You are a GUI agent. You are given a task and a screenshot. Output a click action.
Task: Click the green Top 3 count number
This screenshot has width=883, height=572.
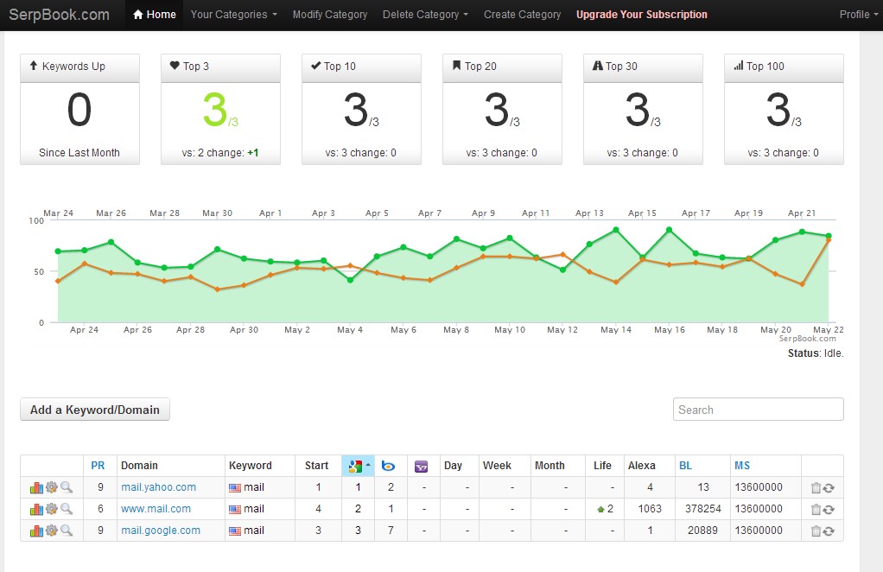tap(214, 109)
